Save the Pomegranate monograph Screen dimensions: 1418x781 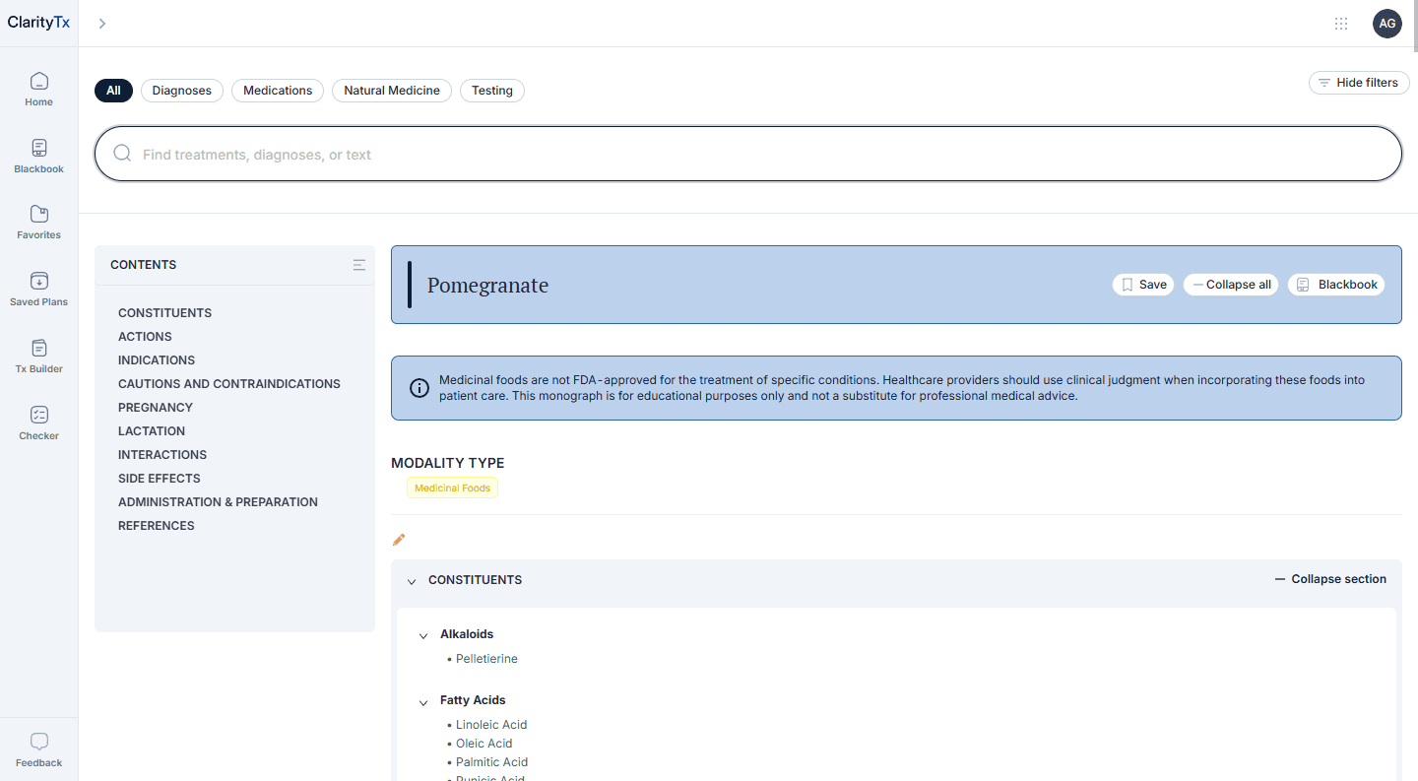pos(1142,285)
